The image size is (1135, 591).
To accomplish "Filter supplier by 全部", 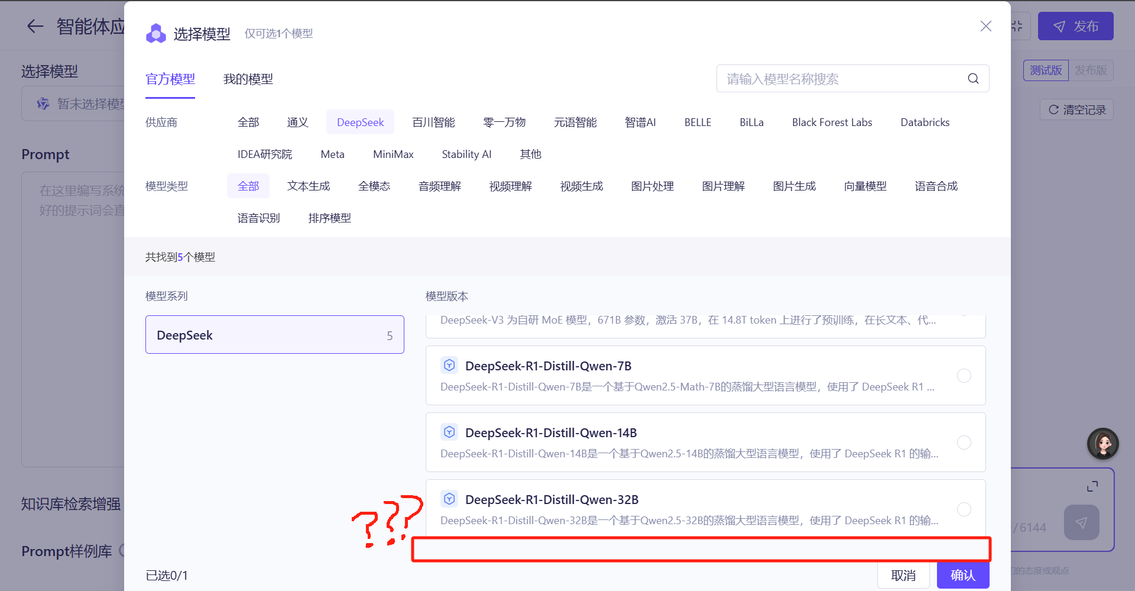I will tap(248, 122).
